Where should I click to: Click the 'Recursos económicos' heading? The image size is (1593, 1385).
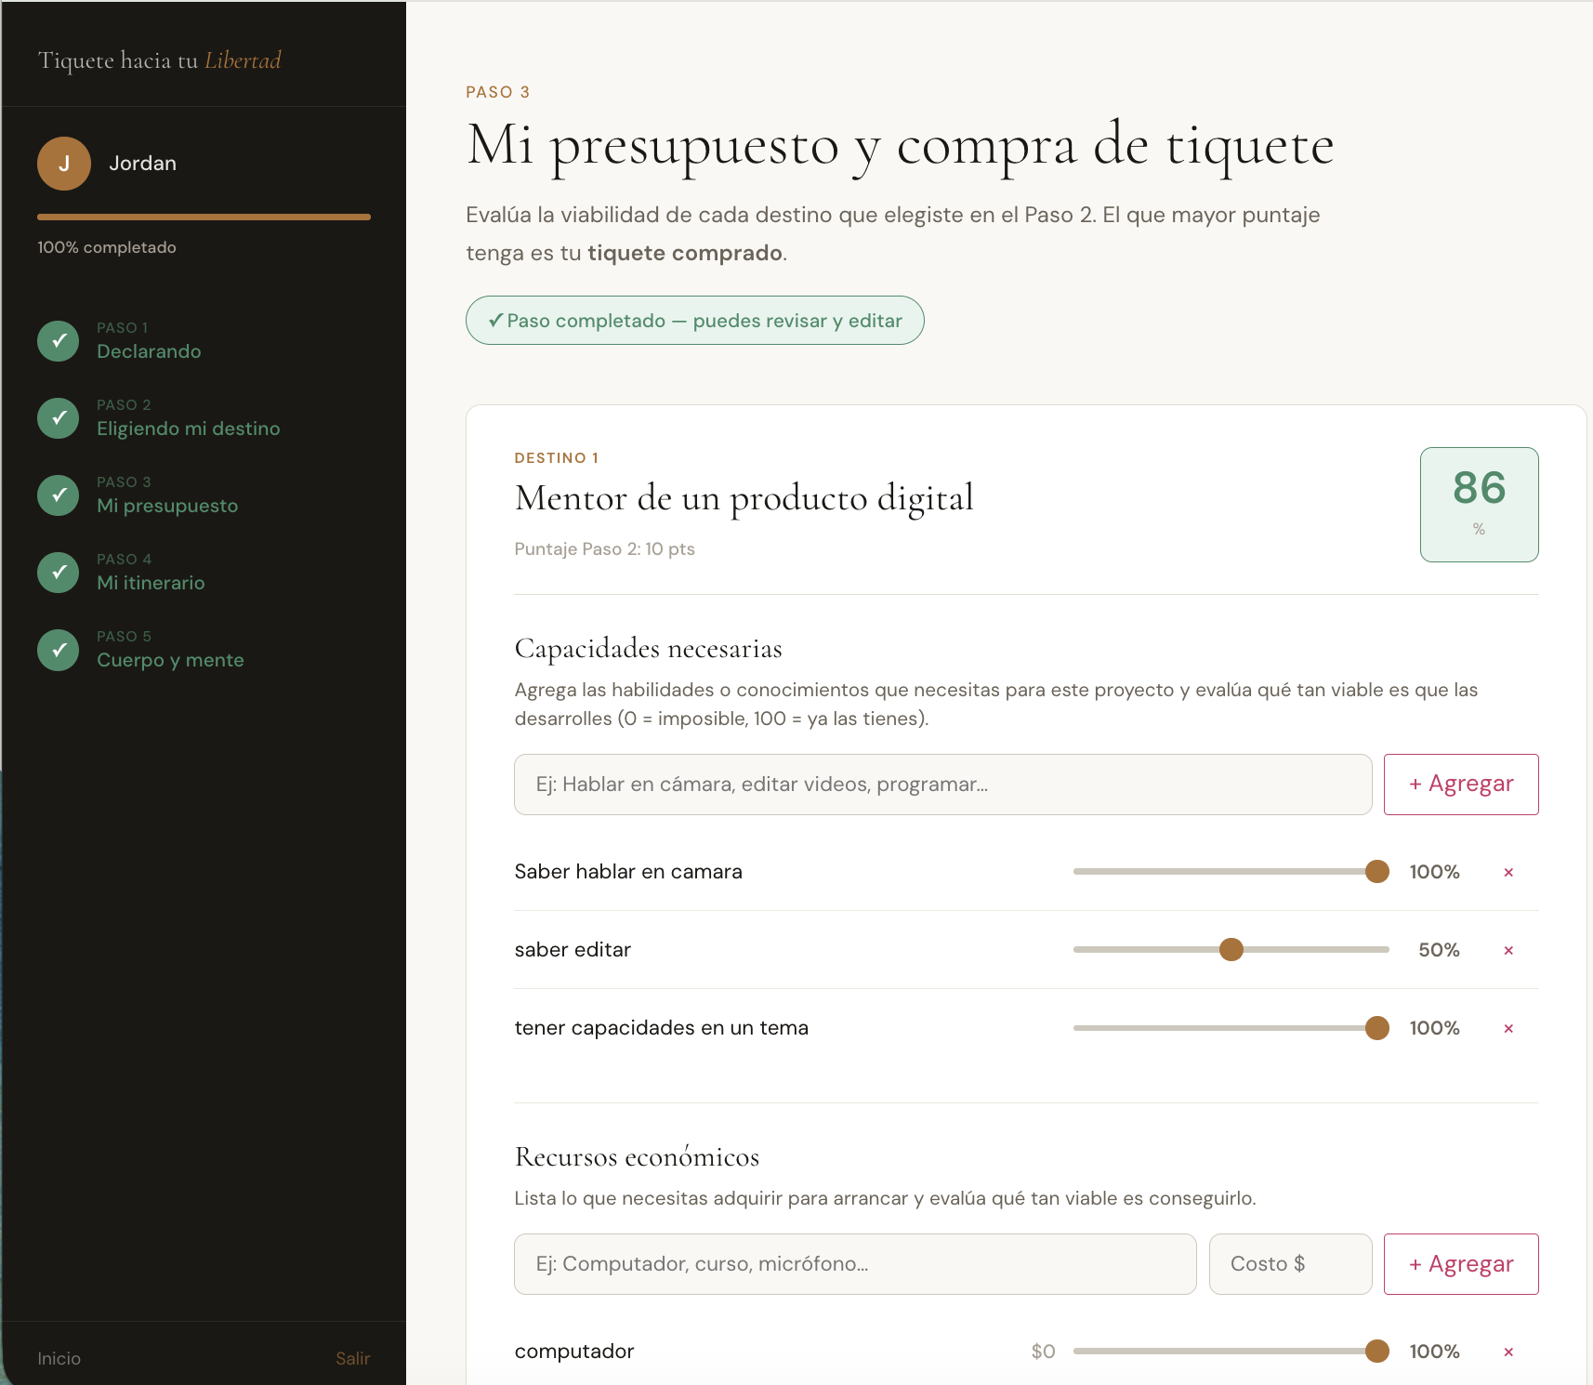pos(638,1157)
